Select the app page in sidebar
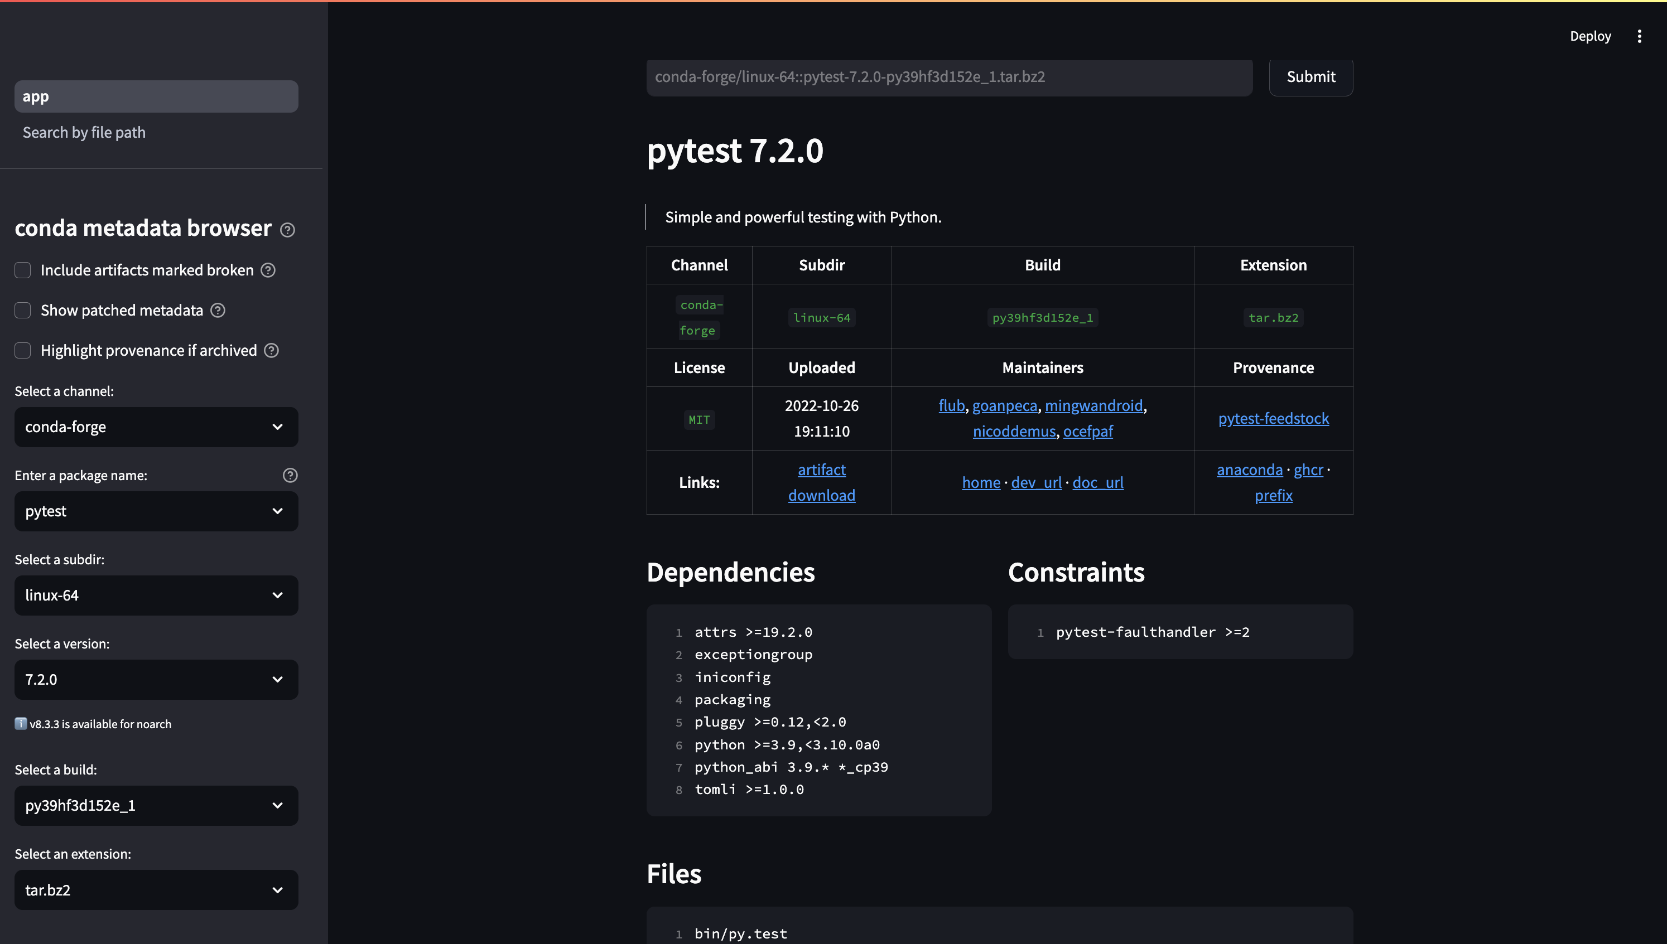 click(156, 96)
